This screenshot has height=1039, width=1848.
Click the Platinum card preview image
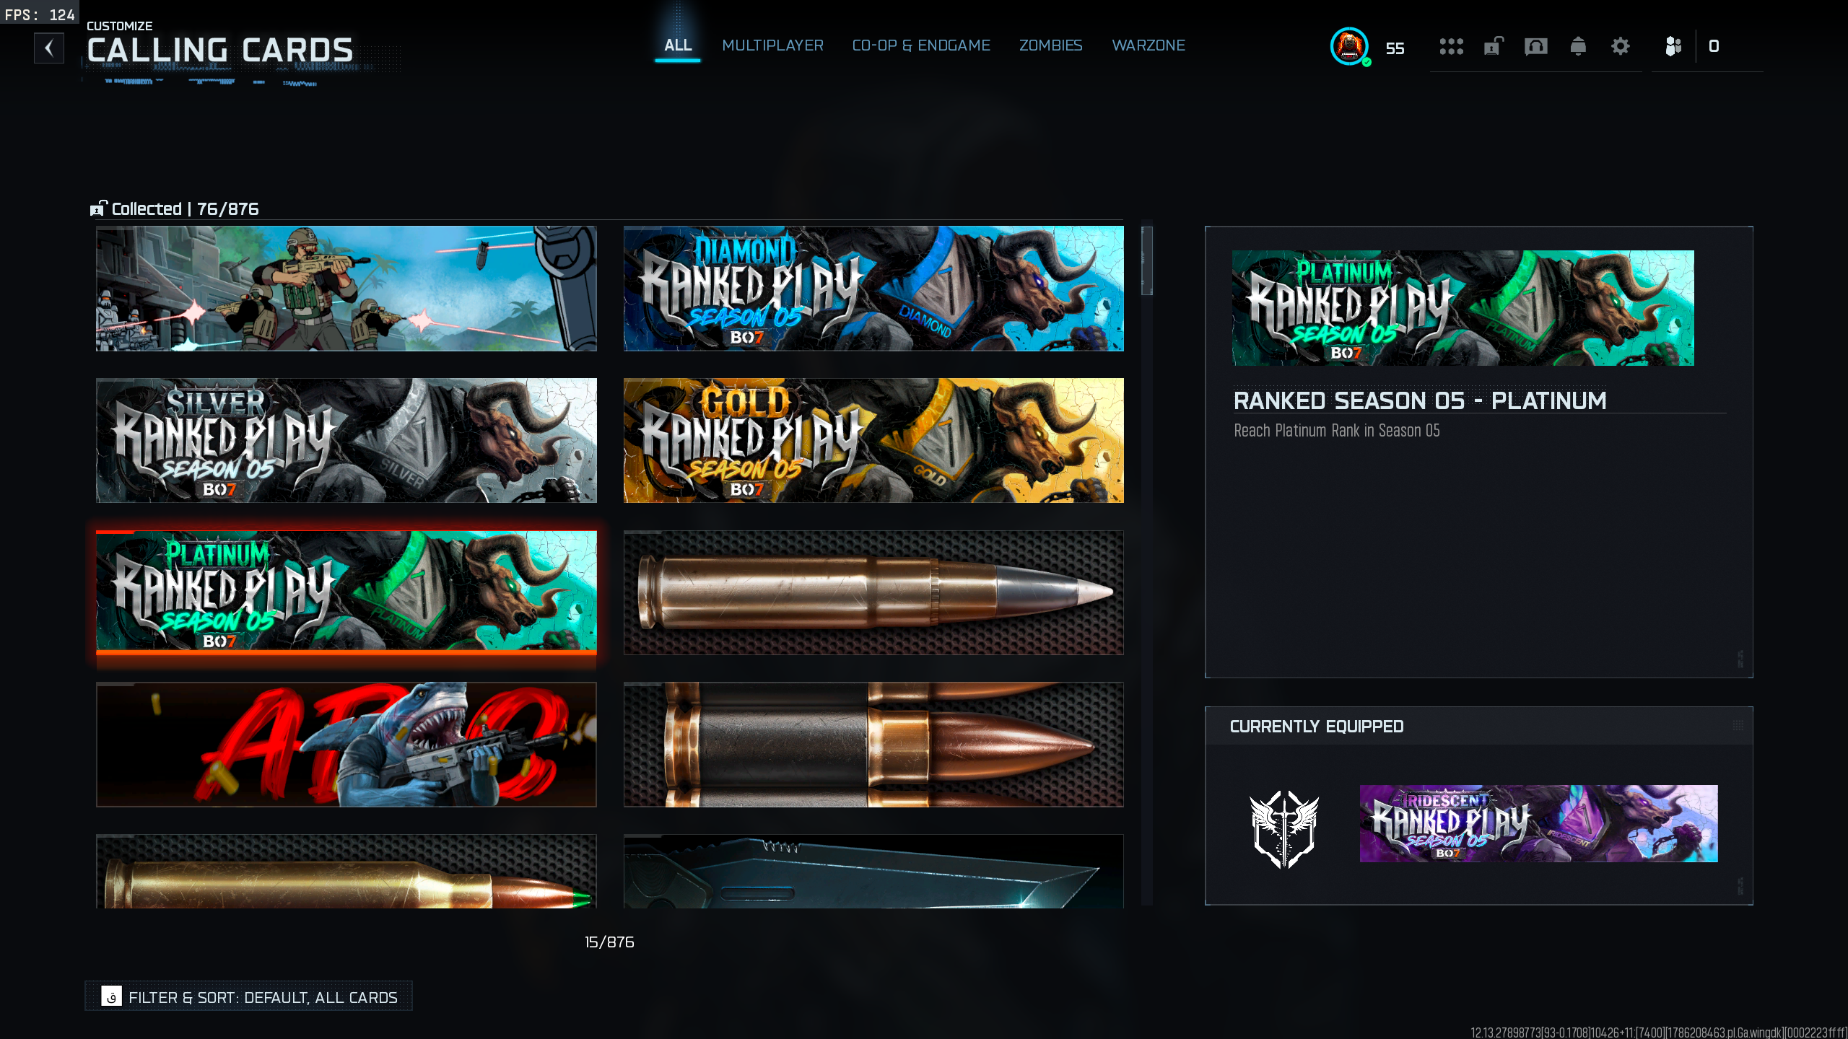1463,308
